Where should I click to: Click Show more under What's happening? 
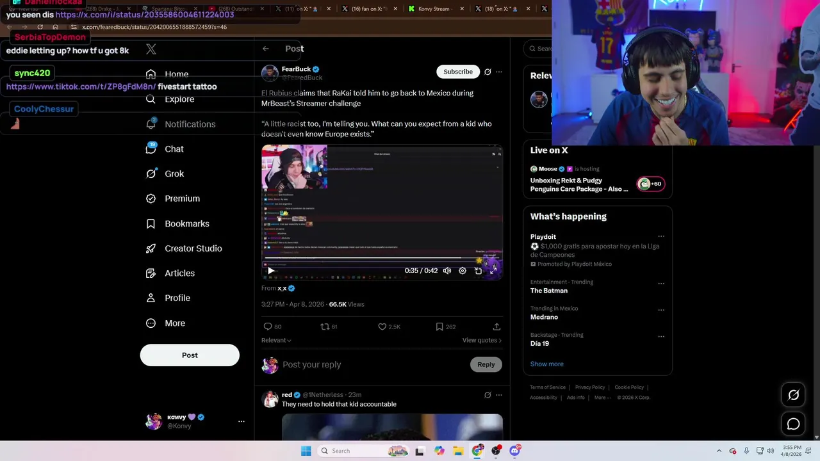(546, 364)
